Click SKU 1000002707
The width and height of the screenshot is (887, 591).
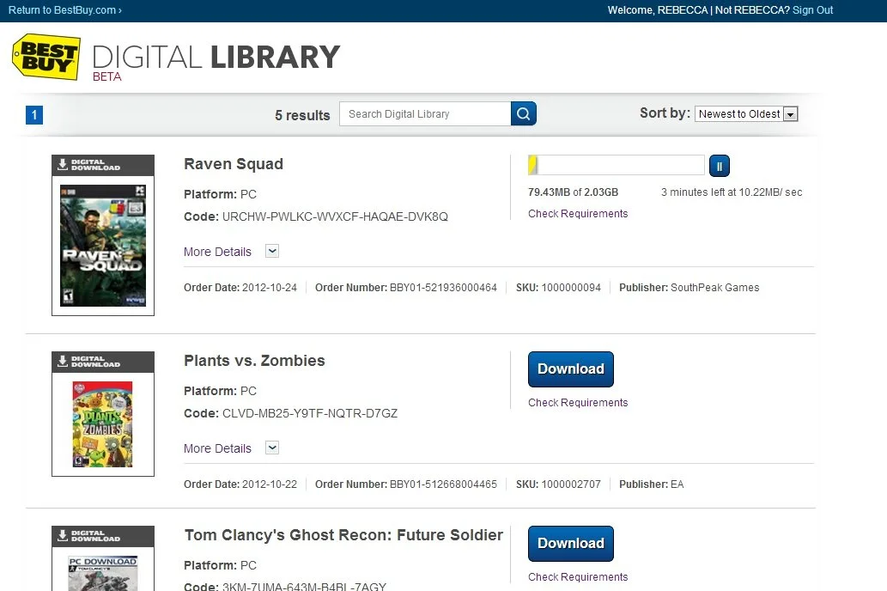pyautogui.click(x=571, y=484)
